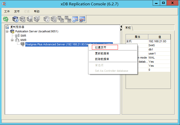Click the 192.168.21.93 value cell
The image size is (180, 125).
point(159,41)
